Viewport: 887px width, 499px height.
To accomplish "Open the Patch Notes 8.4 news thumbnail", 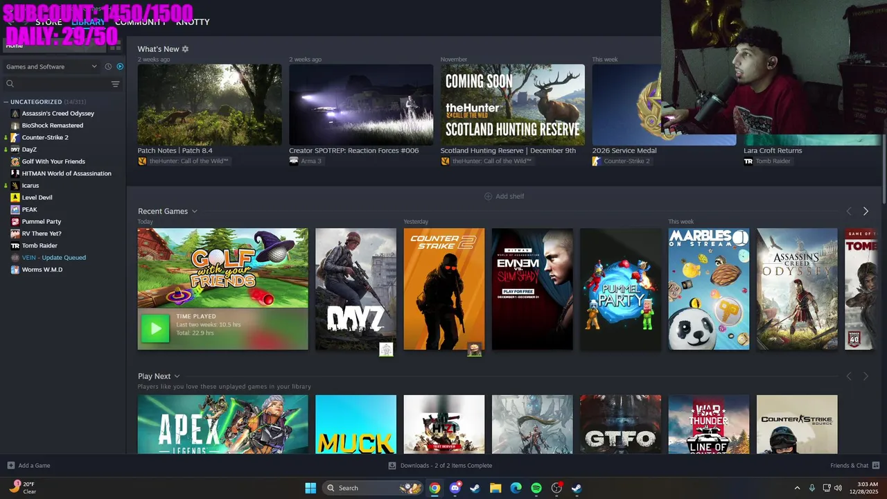I will point(209,105).
